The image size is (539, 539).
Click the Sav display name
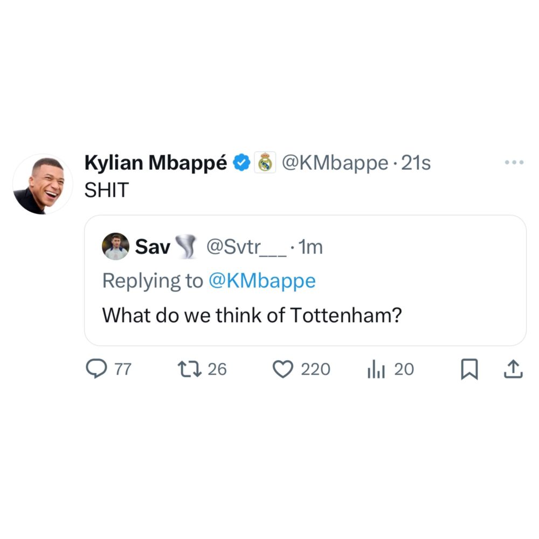(x=153, y=247)
